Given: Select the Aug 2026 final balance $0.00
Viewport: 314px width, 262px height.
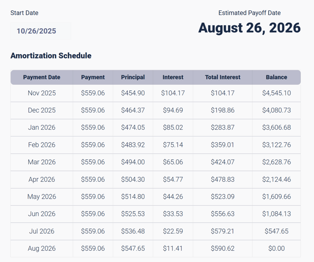Looking at the screenshot, I should [276, 249].
